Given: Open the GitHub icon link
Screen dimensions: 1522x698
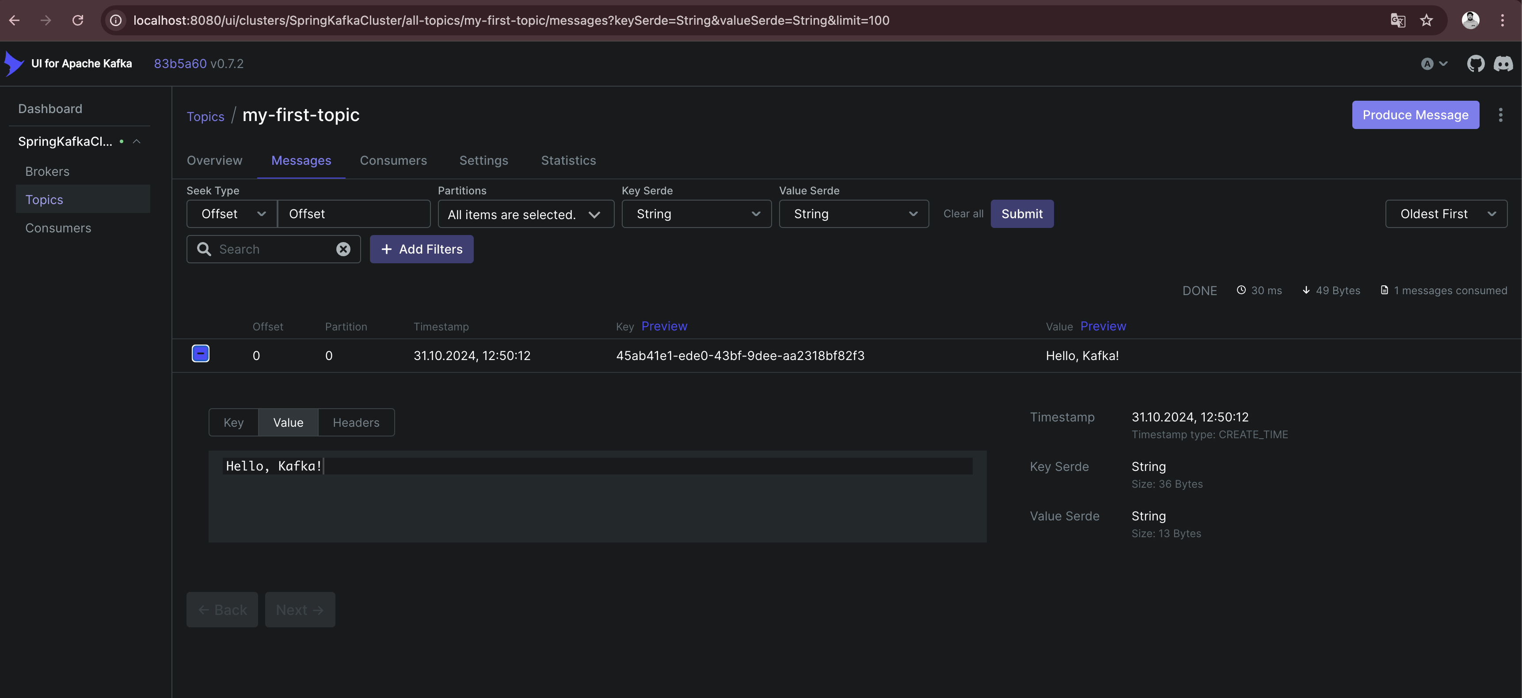Looking at the screenshot, I should click(1475, 64).
